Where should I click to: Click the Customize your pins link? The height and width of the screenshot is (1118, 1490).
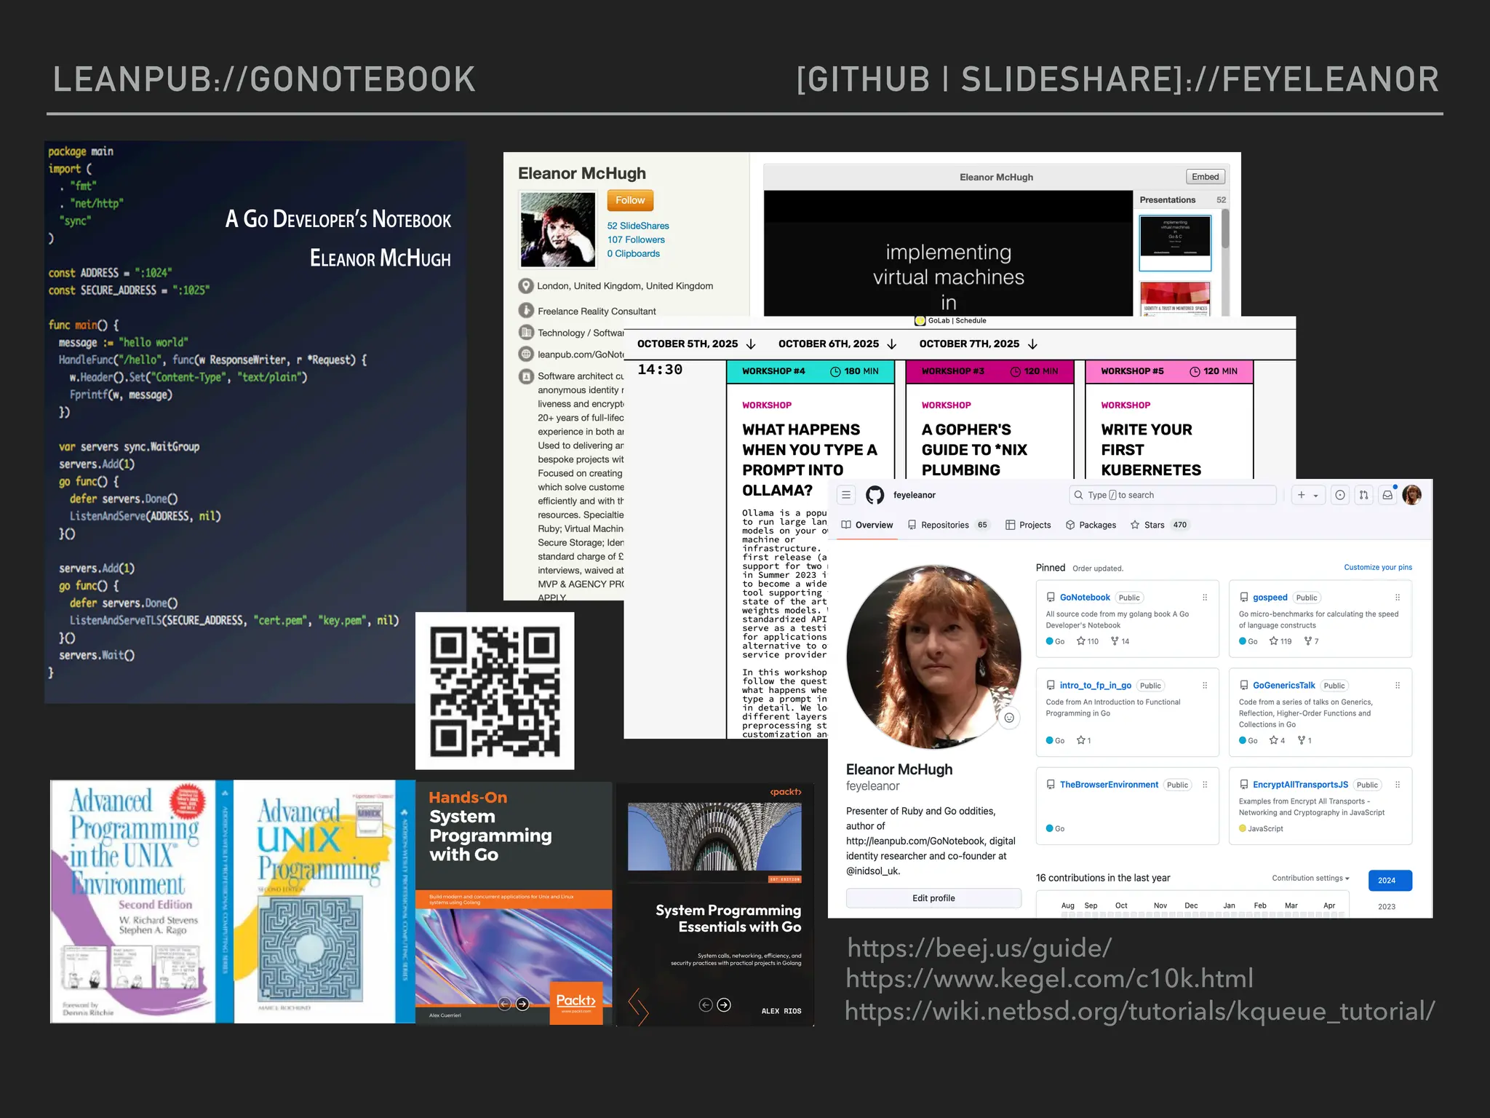(x=1378, y=567)
